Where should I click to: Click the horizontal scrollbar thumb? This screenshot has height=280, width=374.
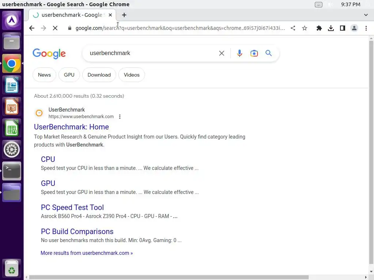(169, 277)
